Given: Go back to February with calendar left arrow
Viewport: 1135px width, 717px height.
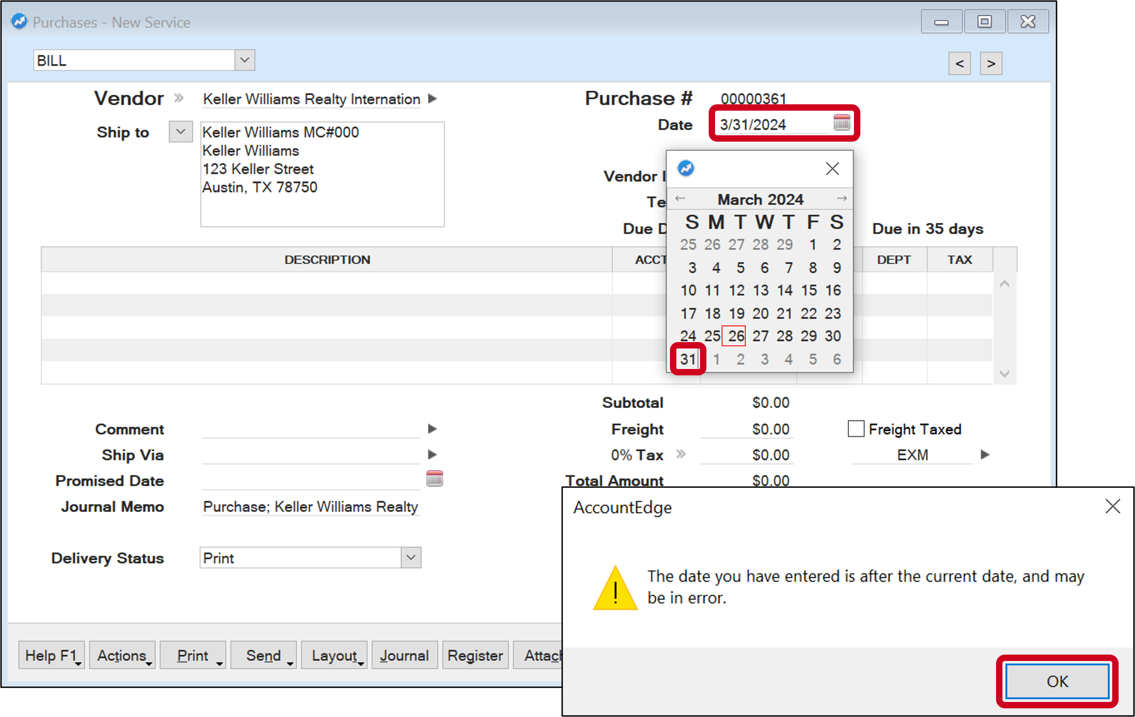Looking at the screenshot, I should (680, 199).
